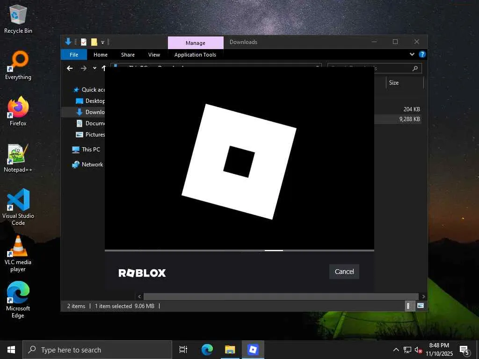Image resolution: width=479 pixels, height=359 pixels.
Task: Click the Roblox installer progress bar
Action: coord(239,251)
